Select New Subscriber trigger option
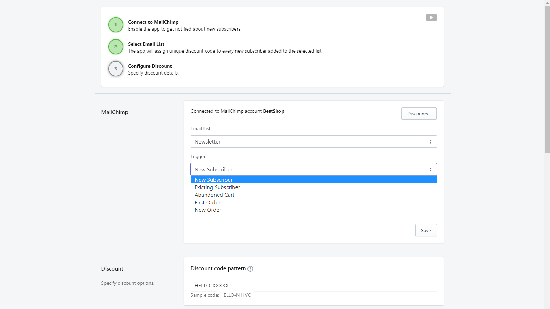The image size is (550, 309). click(213, 180)
